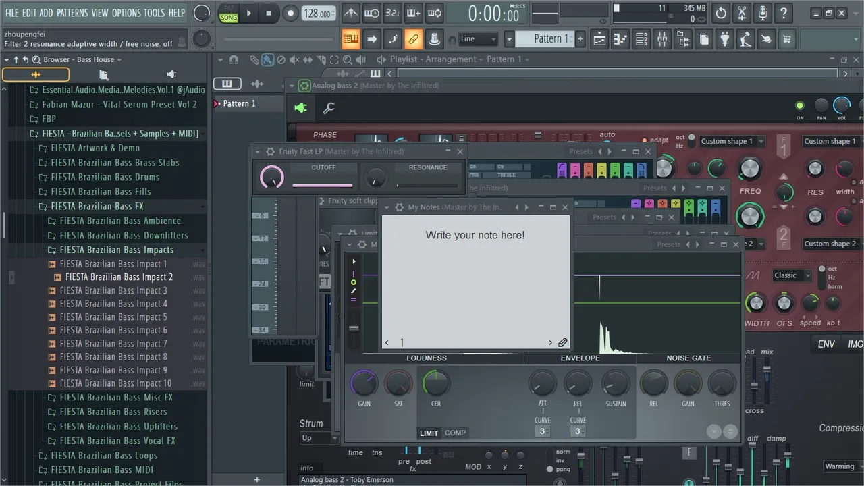Toggle the playlist snap magnet icon

pos(234,59)
